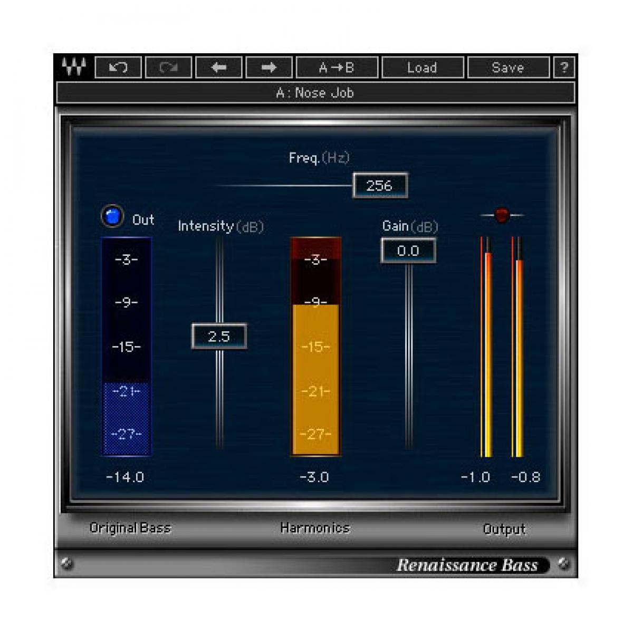
Task: Undo the last change
Action: tap(118, 68)
